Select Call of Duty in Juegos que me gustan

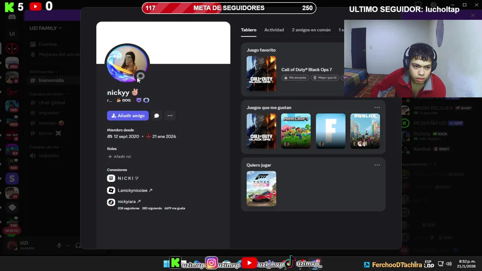click(261, 131)
